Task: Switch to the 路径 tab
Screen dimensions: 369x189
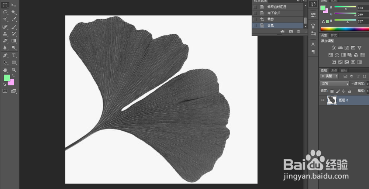Action: tap(344, 70)
